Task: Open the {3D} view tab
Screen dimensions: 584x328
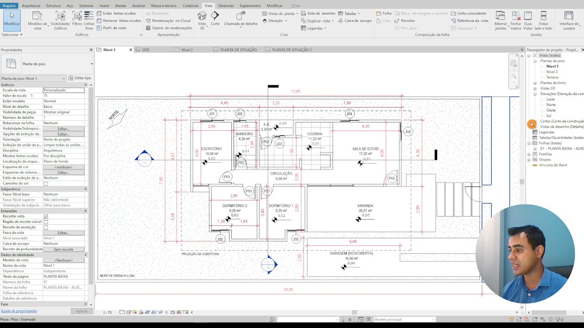Action: point(146,50)
